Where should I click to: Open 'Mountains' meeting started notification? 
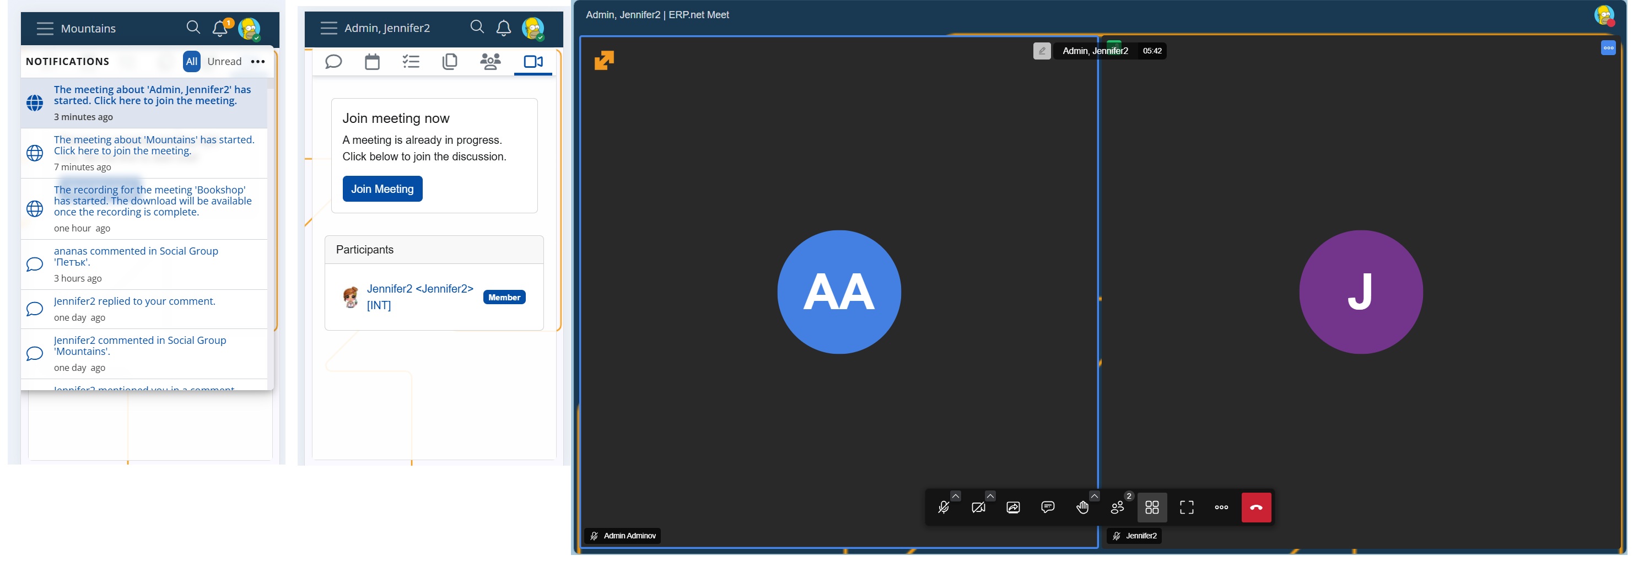[x=144, y=153]
